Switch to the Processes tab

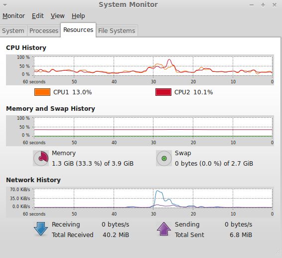pos(44,31)
